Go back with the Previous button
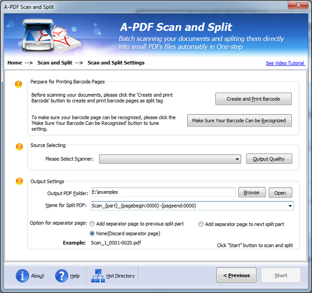This screenshot has width=312, height=293. 236,275
